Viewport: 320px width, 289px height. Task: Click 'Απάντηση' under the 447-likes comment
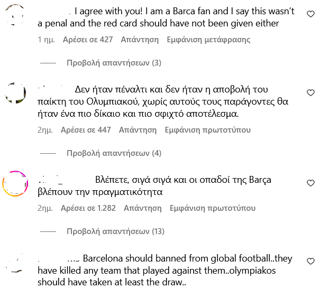(138, 130)
